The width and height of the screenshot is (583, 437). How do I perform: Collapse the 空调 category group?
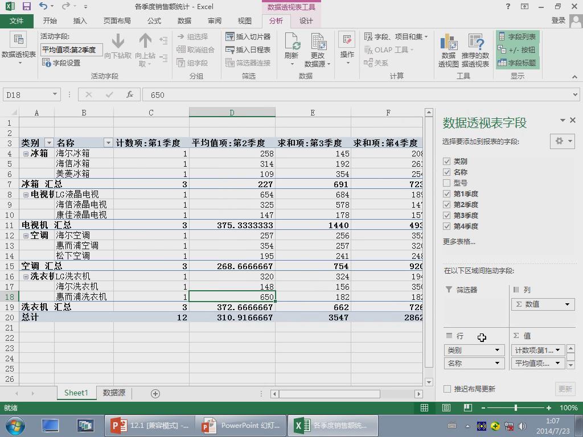point(26,236)
